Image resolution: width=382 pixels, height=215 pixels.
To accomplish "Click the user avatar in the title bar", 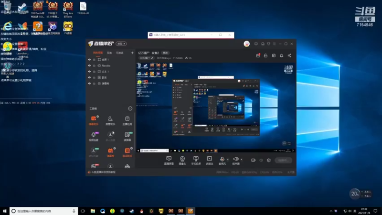I will click(x=246, y=44).
